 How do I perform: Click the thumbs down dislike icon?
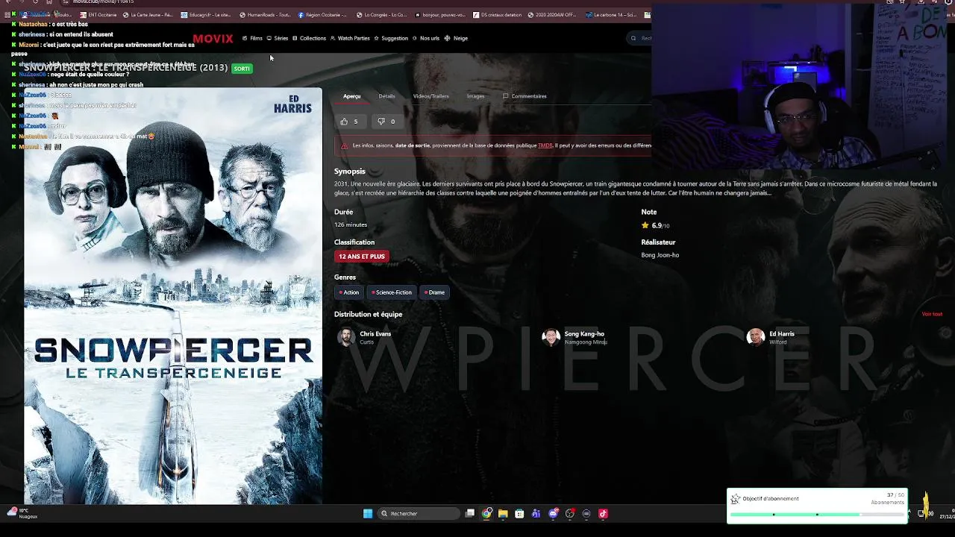381,122
